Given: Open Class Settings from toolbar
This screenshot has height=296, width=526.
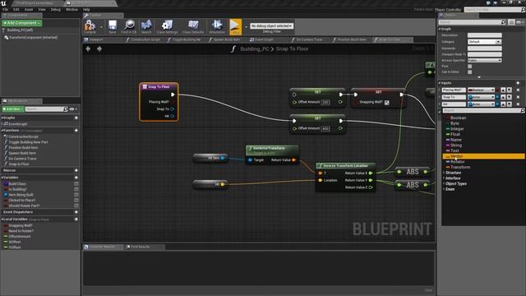Looking at the screenshot, I should pos(167,26).
